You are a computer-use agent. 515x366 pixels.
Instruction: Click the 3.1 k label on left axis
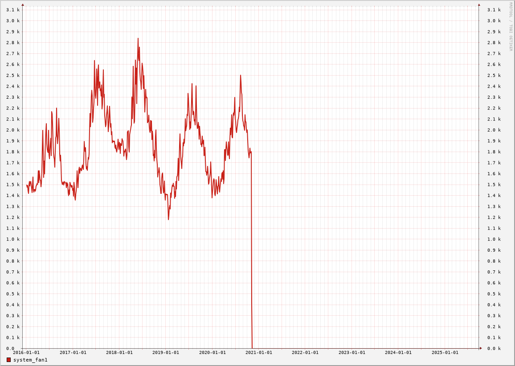[x=13, y=10]
